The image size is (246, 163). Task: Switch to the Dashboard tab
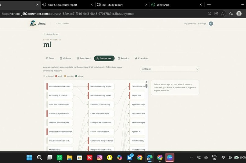[84, 58]
